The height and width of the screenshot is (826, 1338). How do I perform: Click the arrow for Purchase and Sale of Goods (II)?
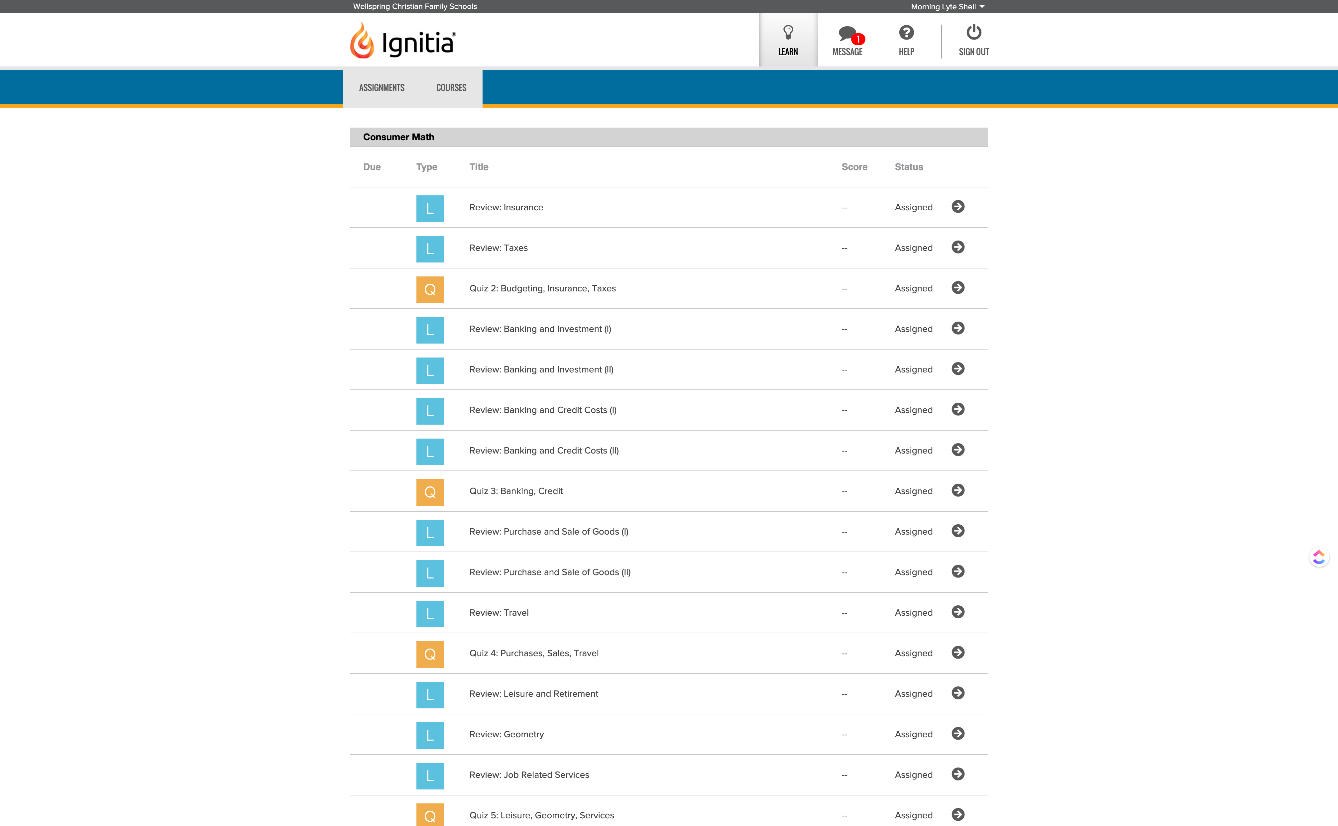point(958,571)
